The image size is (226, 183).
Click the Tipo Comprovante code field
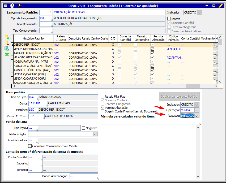[x=45, y=31]
